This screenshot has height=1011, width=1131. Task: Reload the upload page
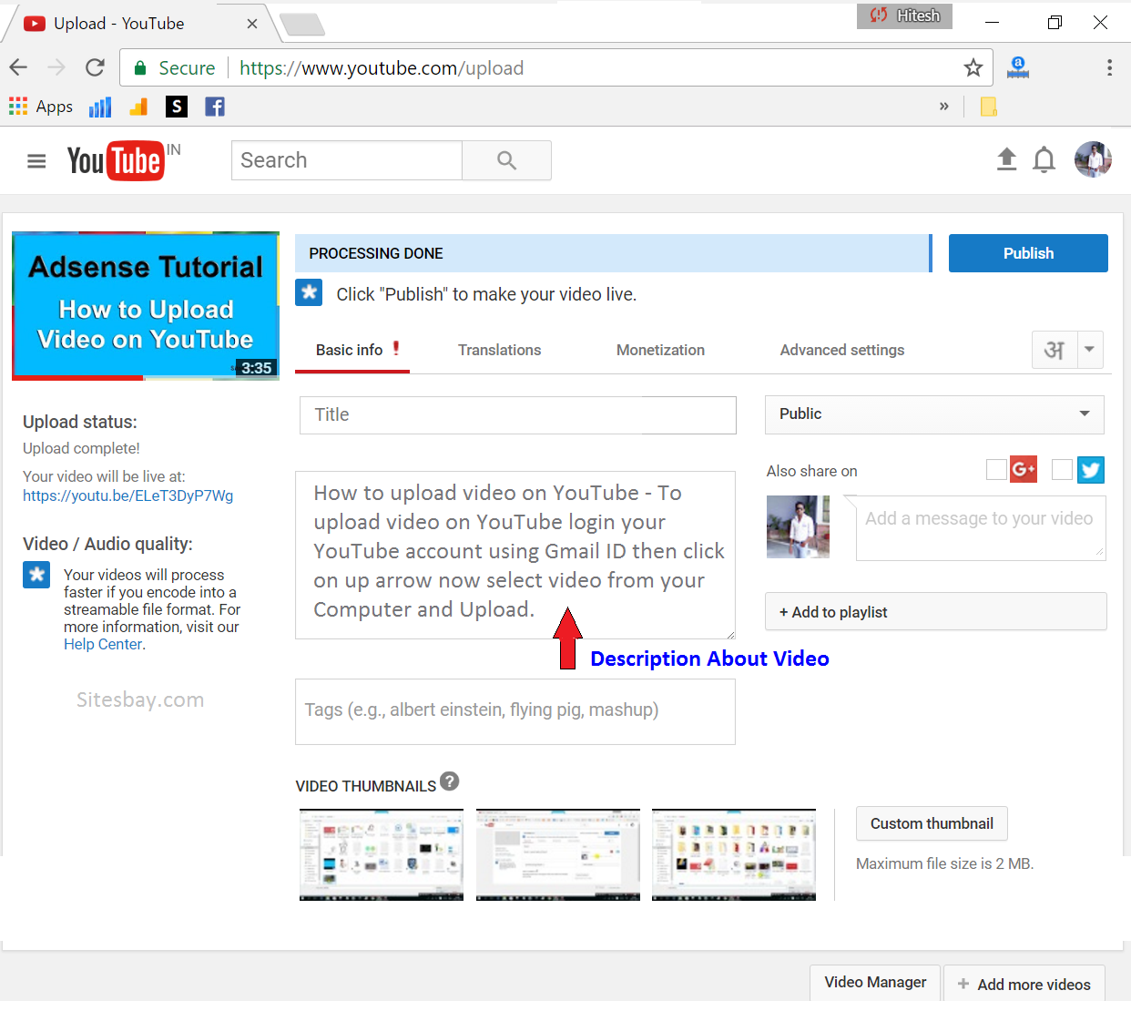(x=95, y=67)
